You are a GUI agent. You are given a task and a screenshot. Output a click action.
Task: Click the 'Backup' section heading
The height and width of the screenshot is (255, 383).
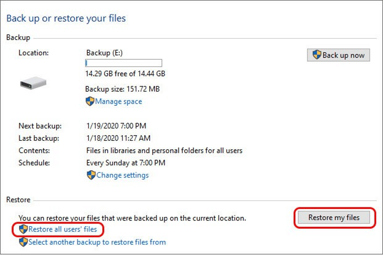click(x=18, y=38)
